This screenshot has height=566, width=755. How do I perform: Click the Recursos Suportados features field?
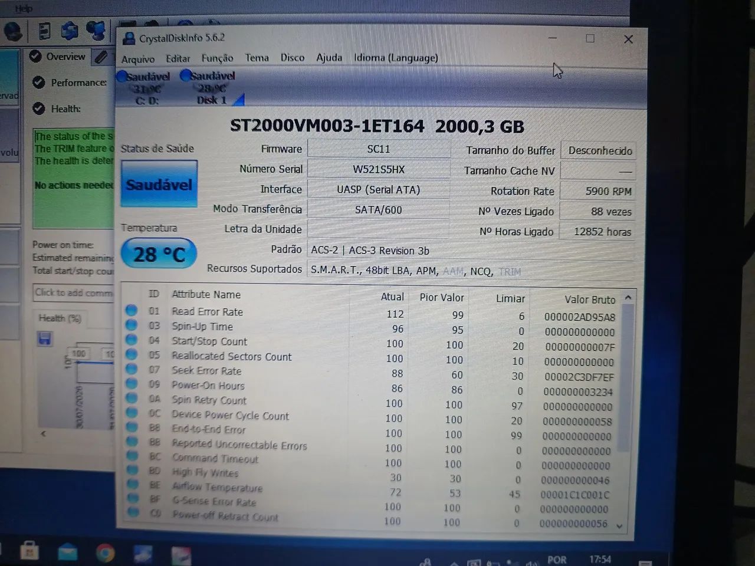[471, 271]
